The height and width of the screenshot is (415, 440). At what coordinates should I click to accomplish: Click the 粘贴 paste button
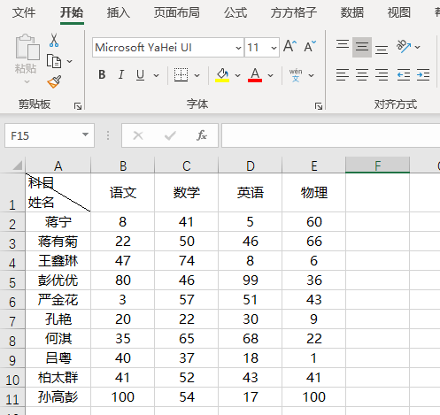[x=26, y=59]
